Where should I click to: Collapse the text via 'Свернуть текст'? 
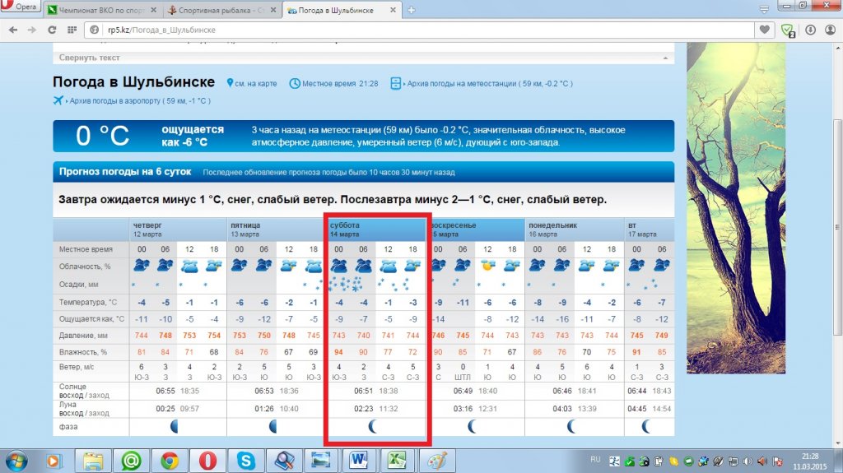[89, 58]
